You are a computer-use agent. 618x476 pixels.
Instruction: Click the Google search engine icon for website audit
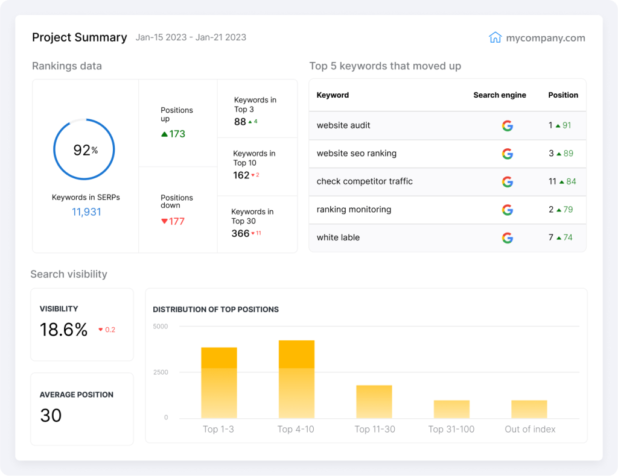508,125
